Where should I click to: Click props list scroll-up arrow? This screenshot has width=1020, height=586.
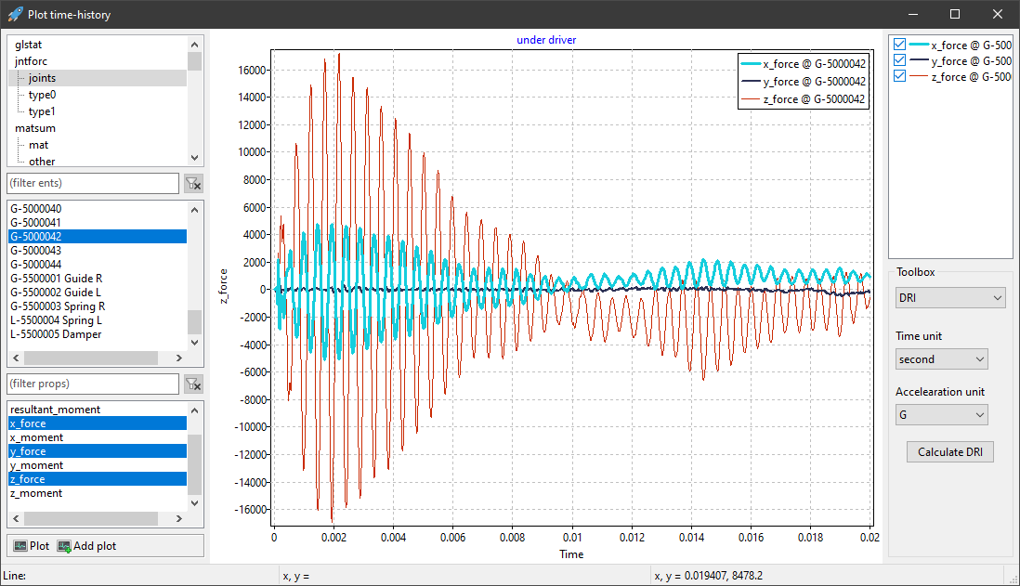coord(194,410)
